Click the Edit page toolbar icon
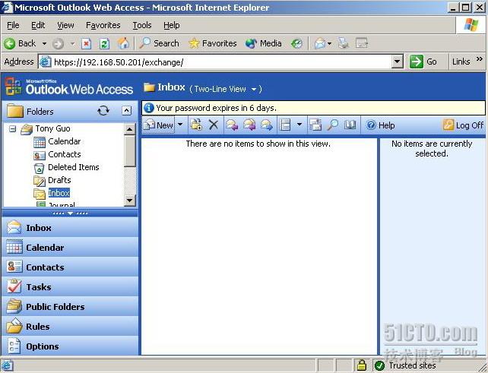 (x=362, y=43)
